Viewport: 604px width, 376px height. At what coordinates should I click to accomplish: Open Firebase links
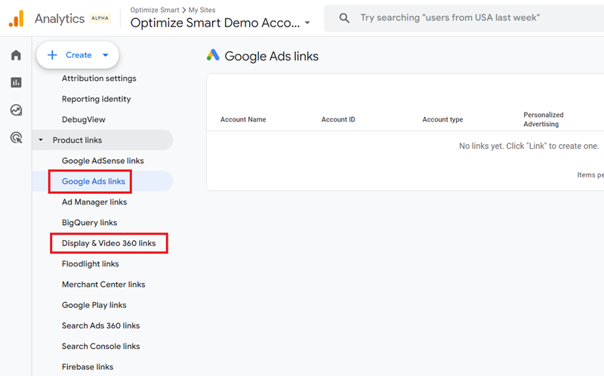point(88,367)
